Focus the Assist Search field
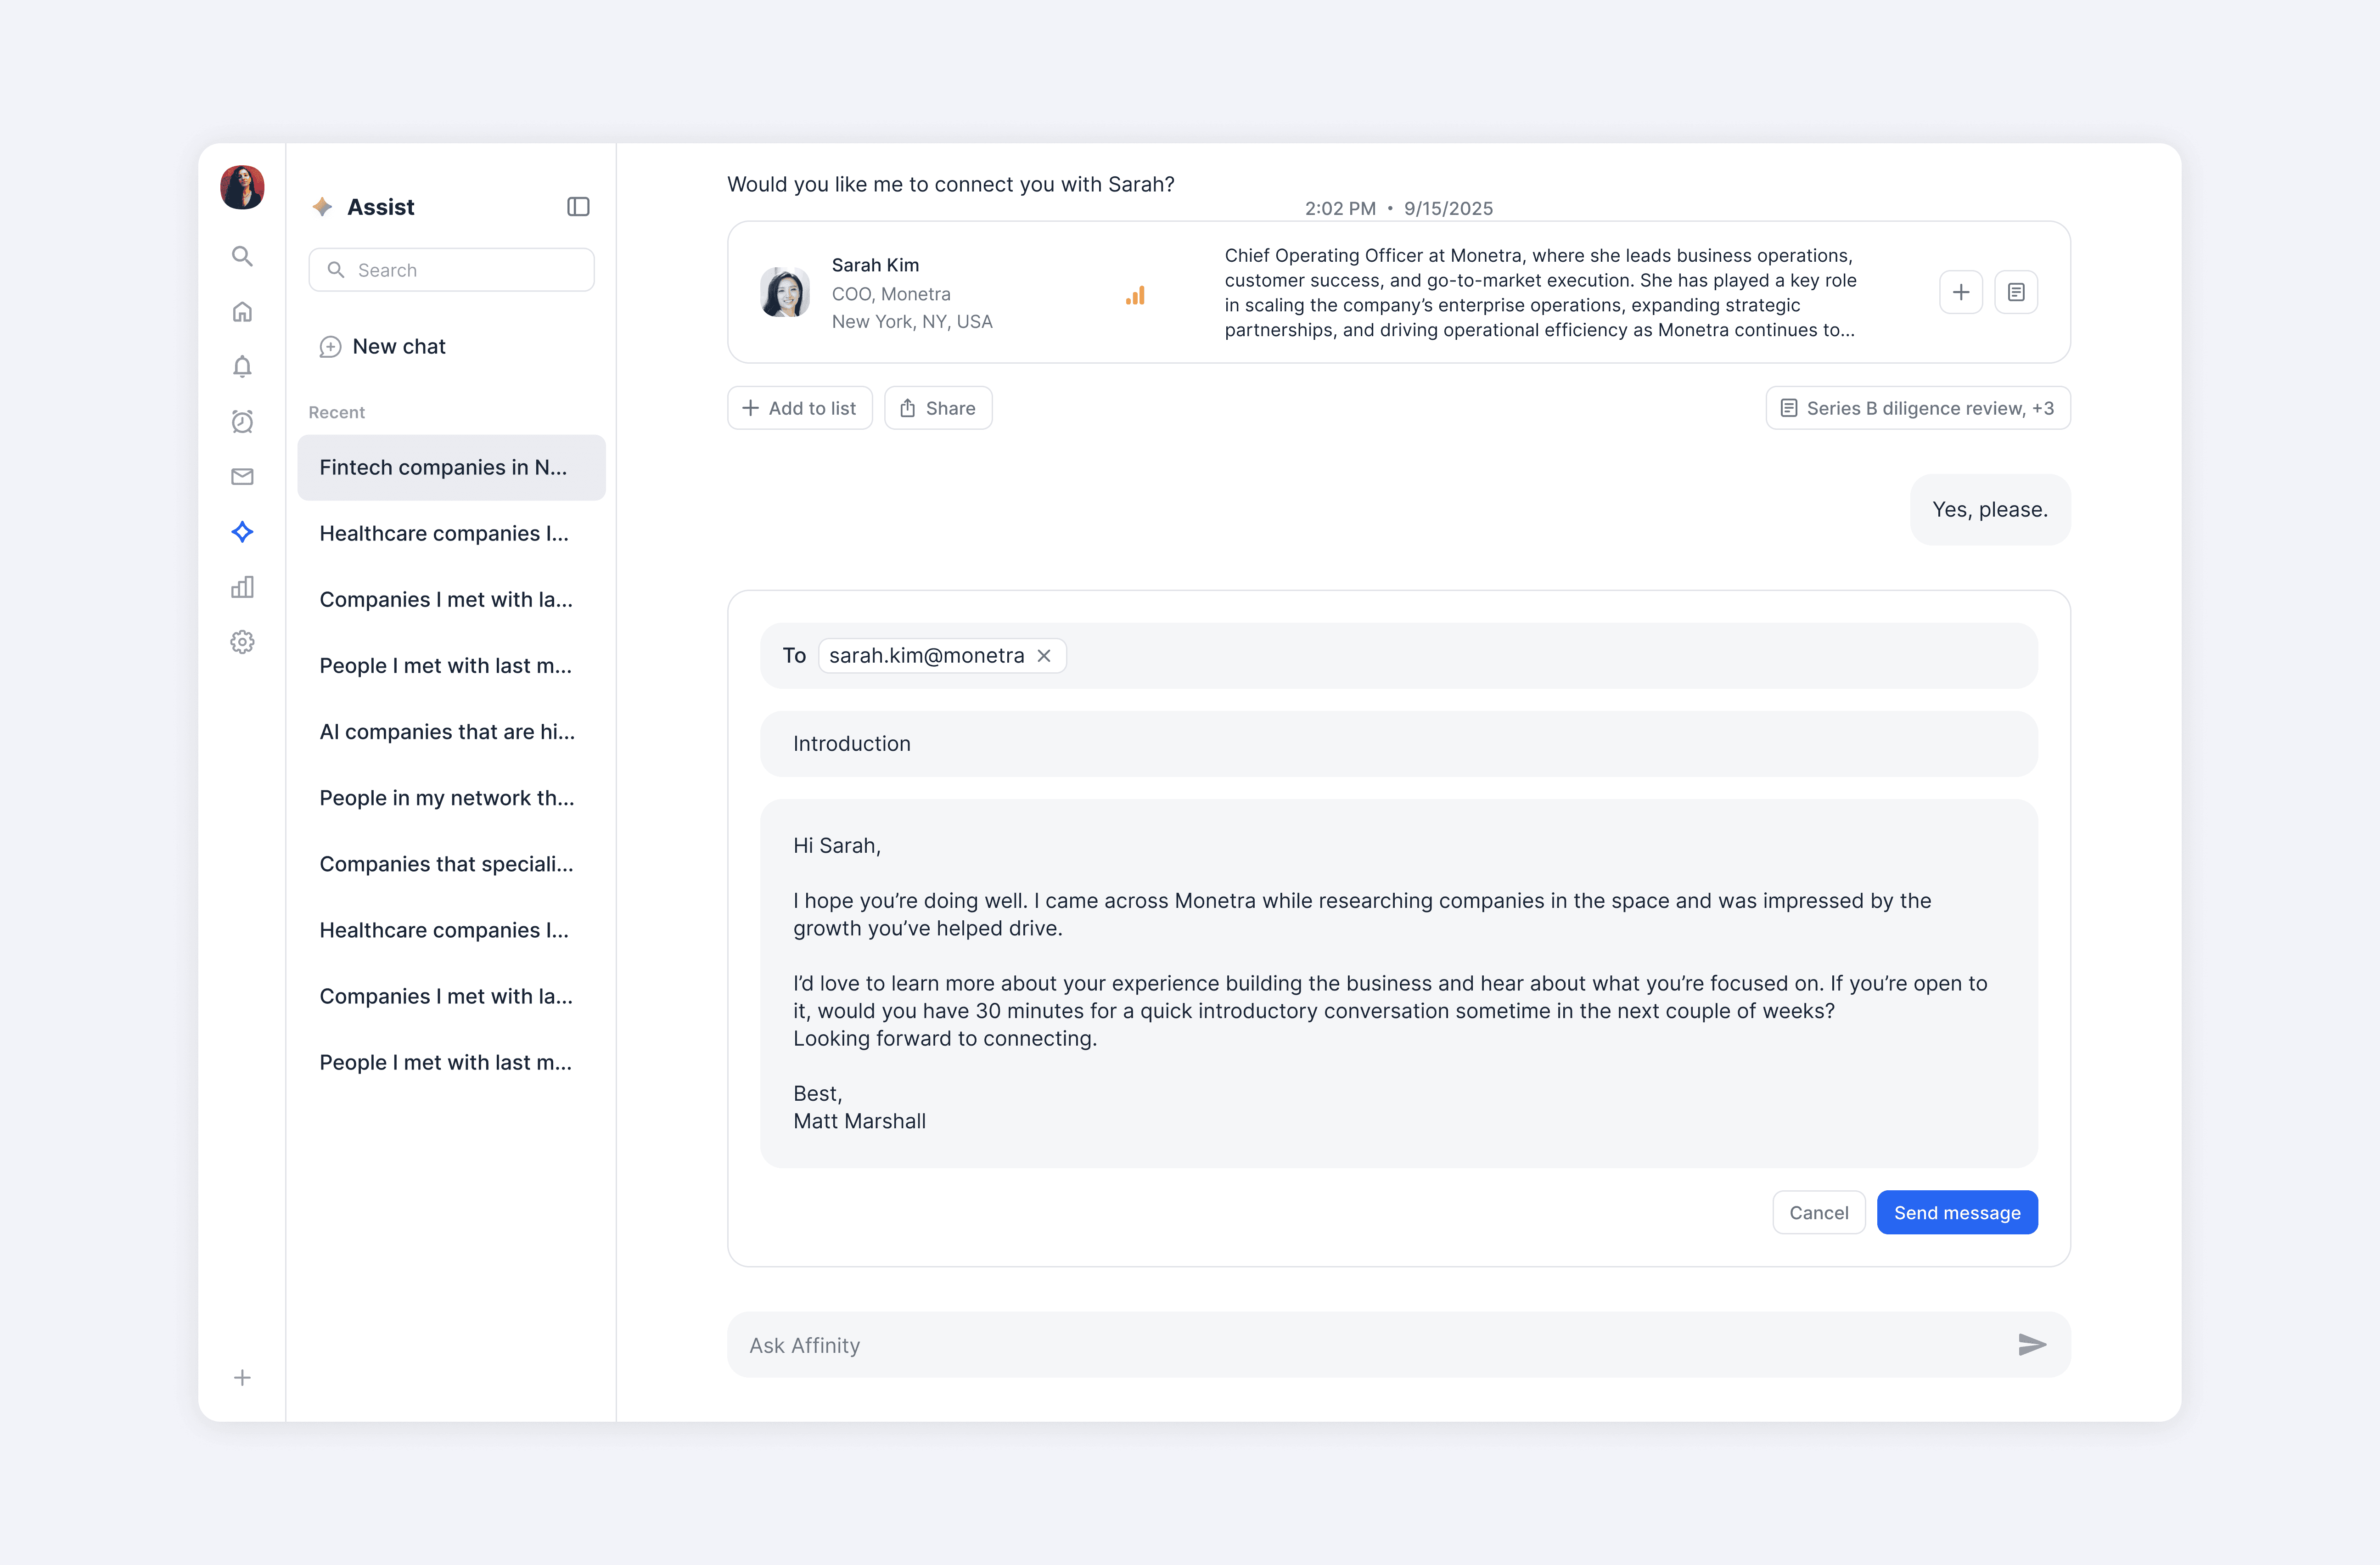The height and width of the screenshot is (1565, 2380). coord(451,270)
